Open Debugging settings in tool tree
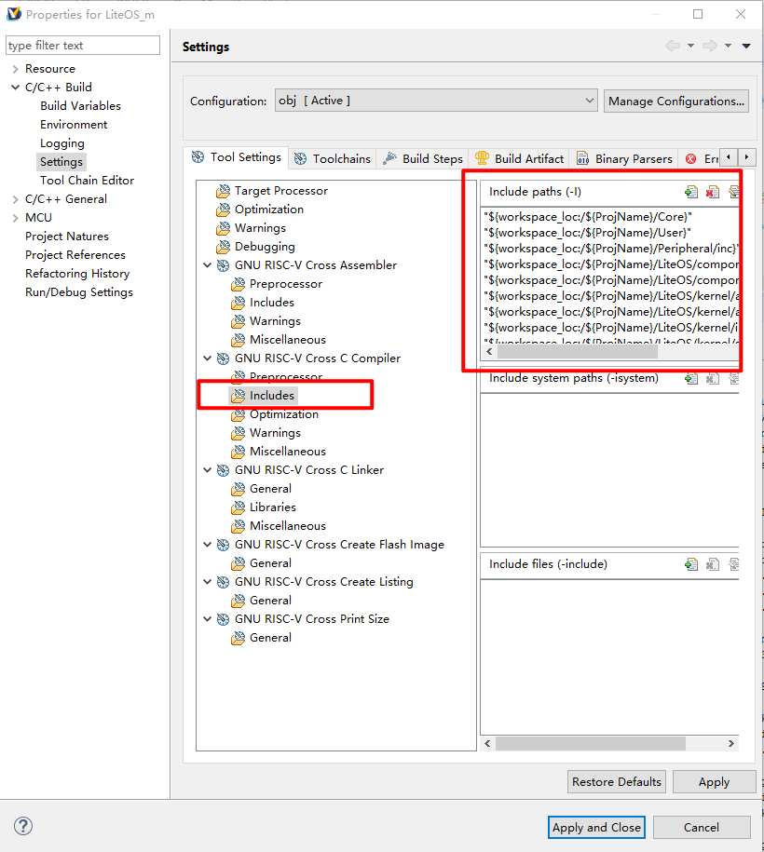The height and width of the screenshot is (852, 764). tap(264, 247)
